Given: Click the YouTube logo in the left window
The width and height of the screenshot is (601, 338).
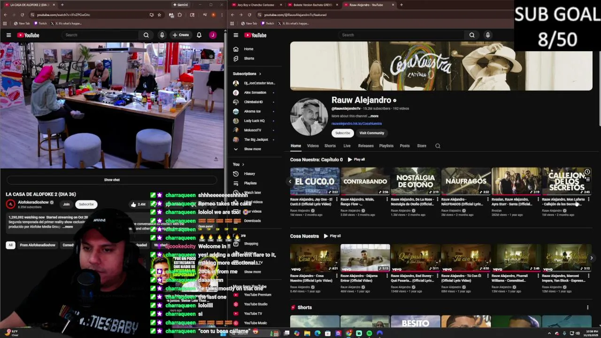Looking at the screenshot, I should [28, 35].
